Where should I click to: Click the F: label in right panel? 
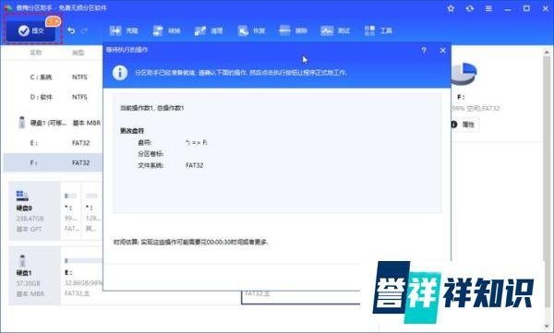tap(461, 97)
